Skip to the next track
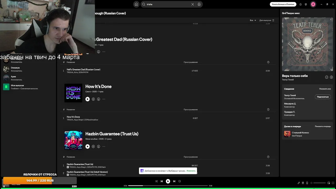This screenshot has height=189, width=336. (x=174, y=181)
